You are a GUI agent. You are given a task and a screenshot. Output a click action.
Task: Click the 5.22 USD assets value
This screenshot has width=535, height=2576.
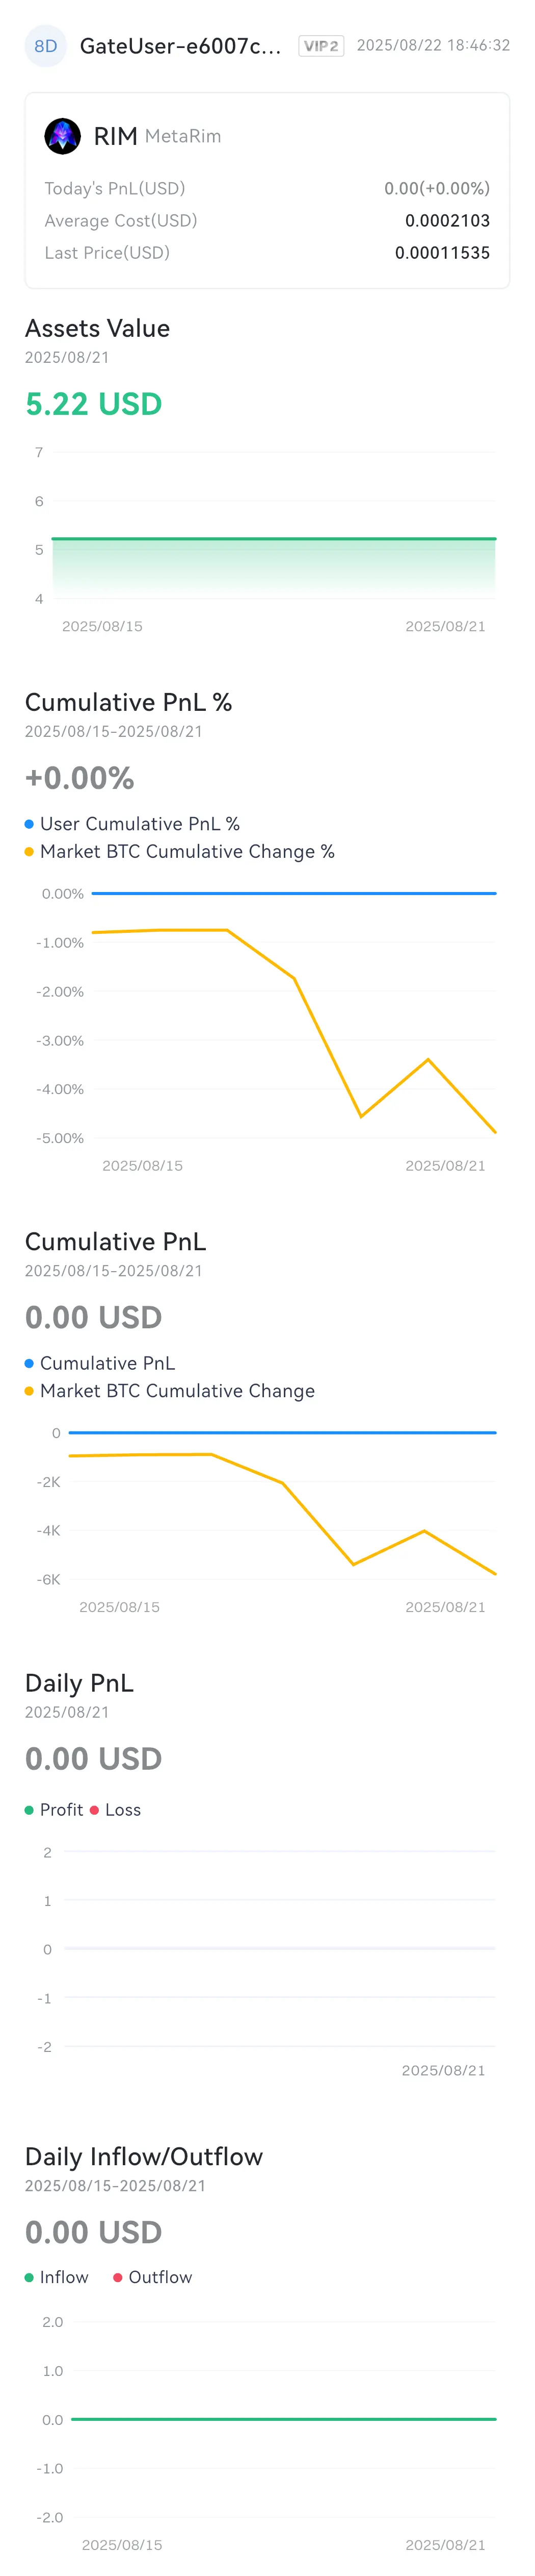click(x=94, y=404)
